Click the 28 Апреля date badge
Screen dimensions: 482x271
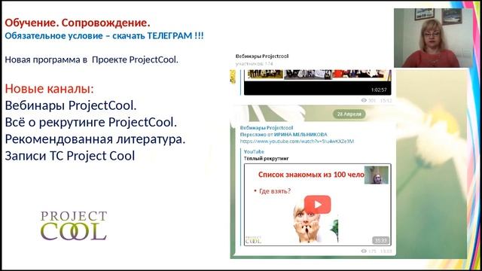click(x=349, y=114)
